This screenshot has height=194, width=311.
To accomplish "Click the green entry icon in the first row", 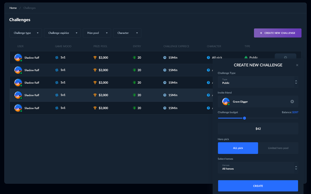I will 134,58.
